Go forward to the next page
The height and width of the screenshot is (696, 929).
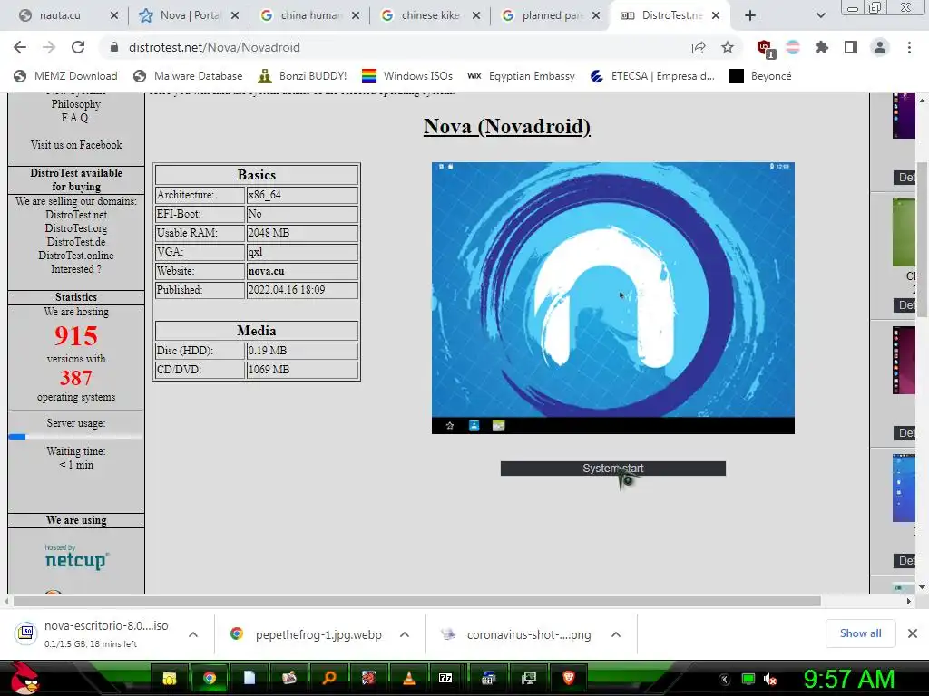pyautogui.click(x=49, y=47)
